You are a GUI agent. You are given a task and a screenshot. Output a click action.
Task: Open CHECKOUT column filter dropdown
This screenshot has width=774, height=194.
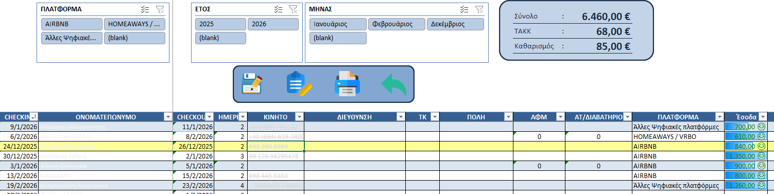tap(209, 117)
